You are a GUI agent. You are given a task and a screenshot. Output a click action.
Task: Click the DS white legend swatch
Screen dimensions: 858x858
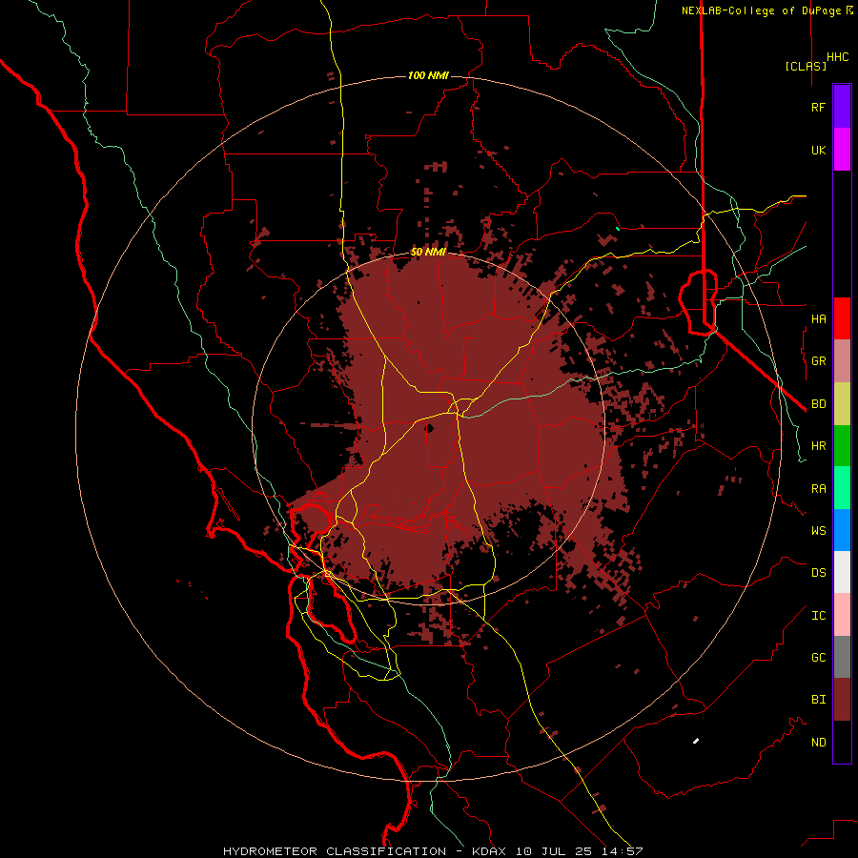pyautogui.click(x=842, y=572)
